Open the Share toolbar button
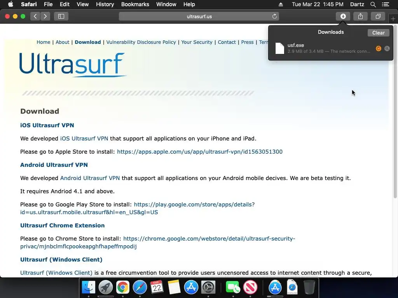The image size is (398, 298). [360, 16]
